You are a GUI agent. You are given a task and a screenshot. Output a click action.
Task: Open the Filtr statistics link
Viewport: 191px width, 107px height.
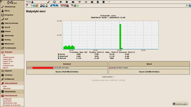[x=4, y=55]
